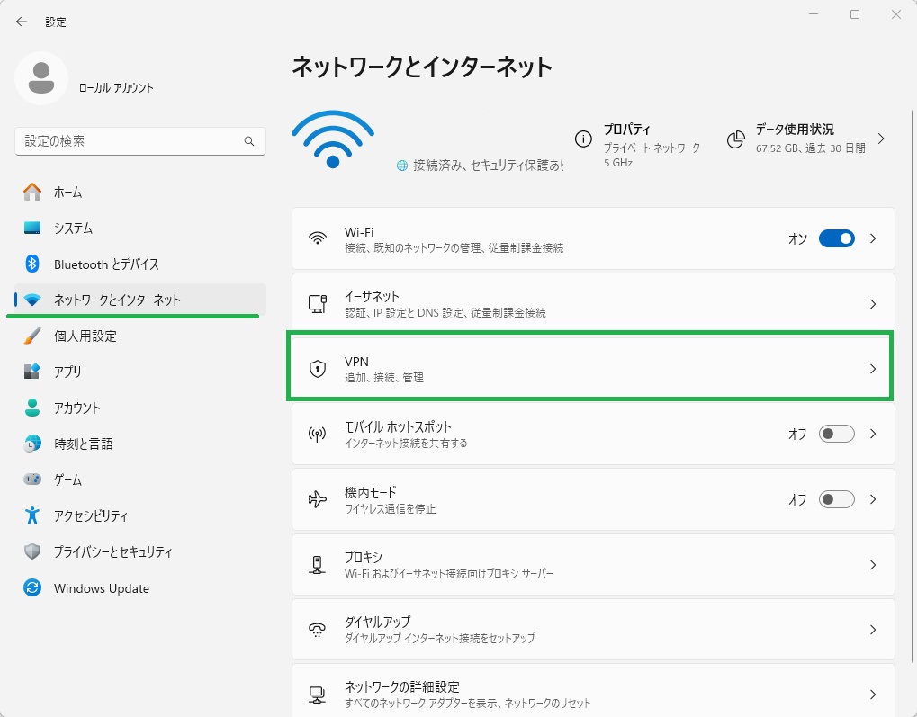Click the Ethernet monitor icon
Screen dimensions: 917x717
coord(317,304)
